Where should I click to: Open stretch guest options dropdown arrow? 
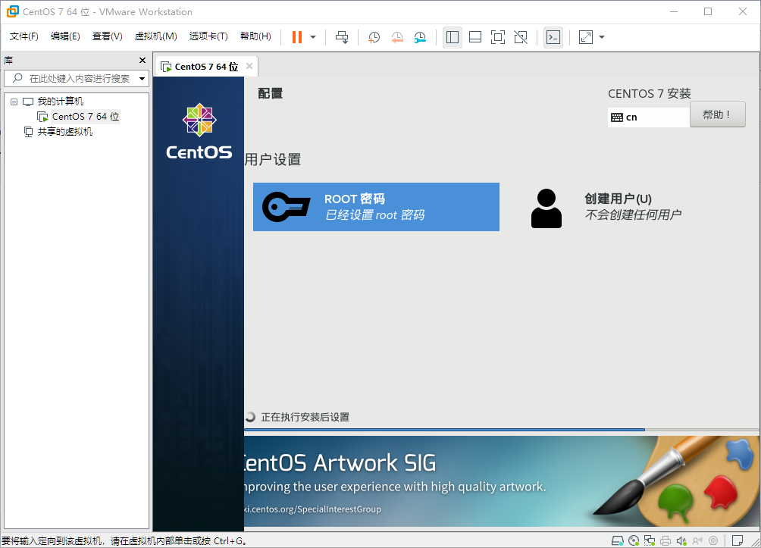(602, 37)
